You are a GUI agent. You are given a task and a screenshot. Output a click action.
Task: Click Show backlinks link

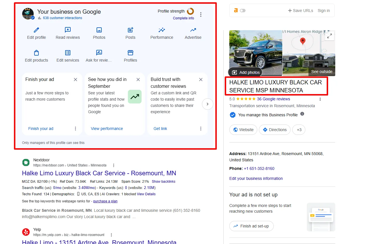(163, 182)
